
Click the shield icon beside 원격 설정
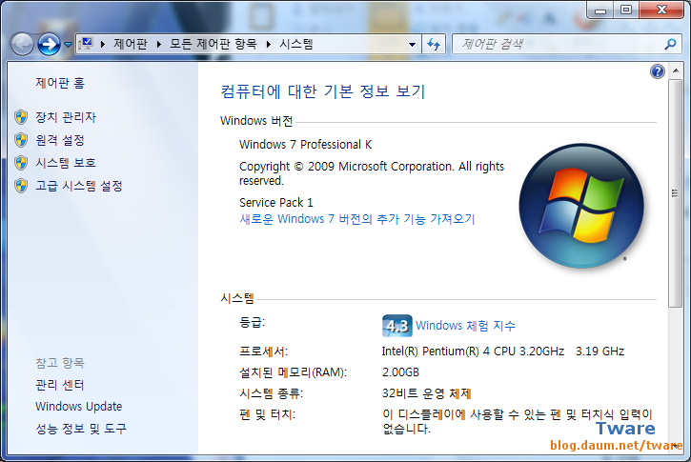[21, 140]
